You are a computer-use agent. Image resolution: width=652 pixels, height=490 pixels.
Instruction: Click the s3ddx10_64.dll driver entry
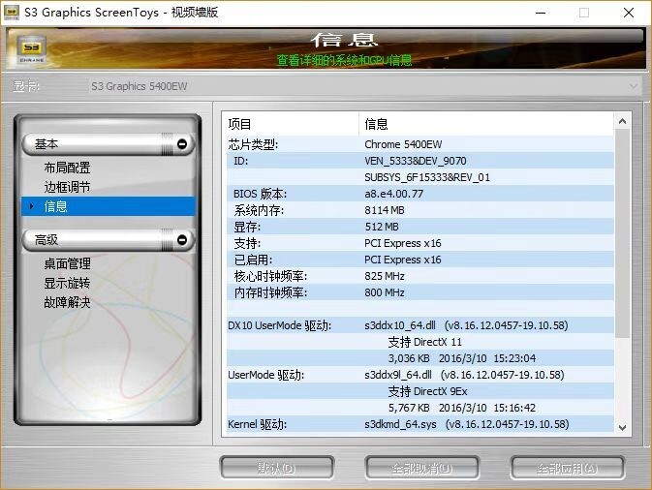[x=466, y=325]
